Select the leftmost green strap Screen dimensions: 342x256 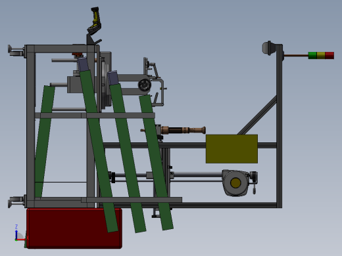[x=45, y=142]
